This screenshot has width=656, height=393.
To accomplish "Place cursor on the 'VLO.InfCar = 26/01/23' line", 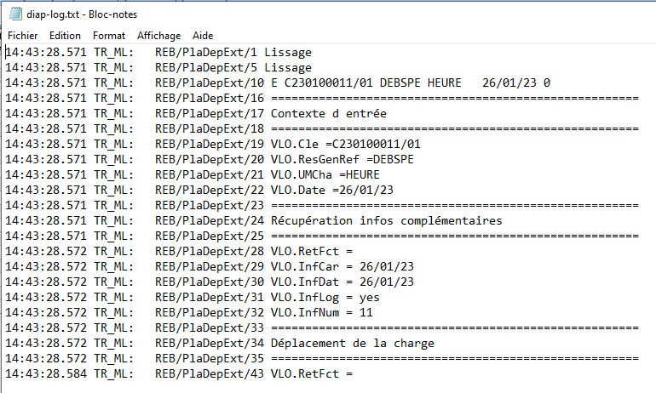I will (x=342, y=266).
